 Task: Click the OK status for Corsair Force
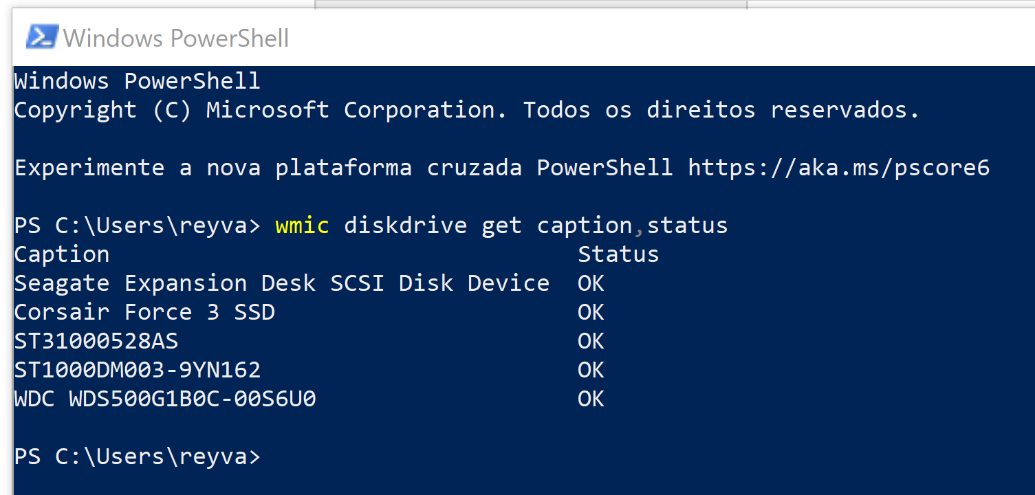coord(591,312)
